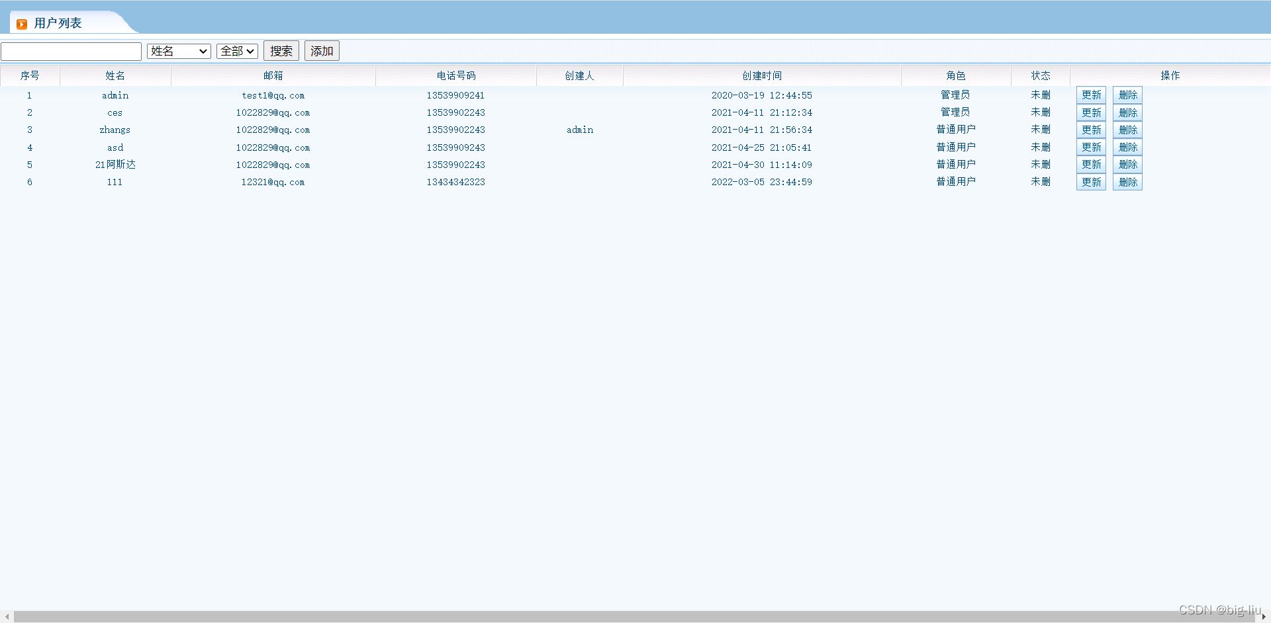Viewport: 1271px width, 623px height.
Task: Click 删除 for user 111
Action: coord(1127,182)
